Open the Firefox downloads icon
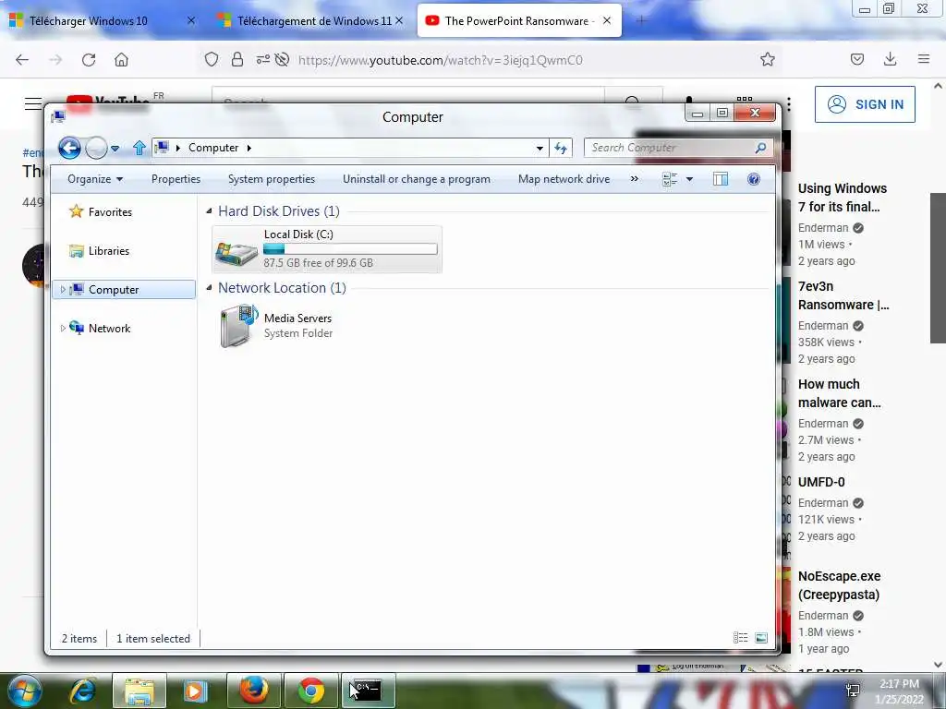The image size is (946, 709). click(890, 60)
